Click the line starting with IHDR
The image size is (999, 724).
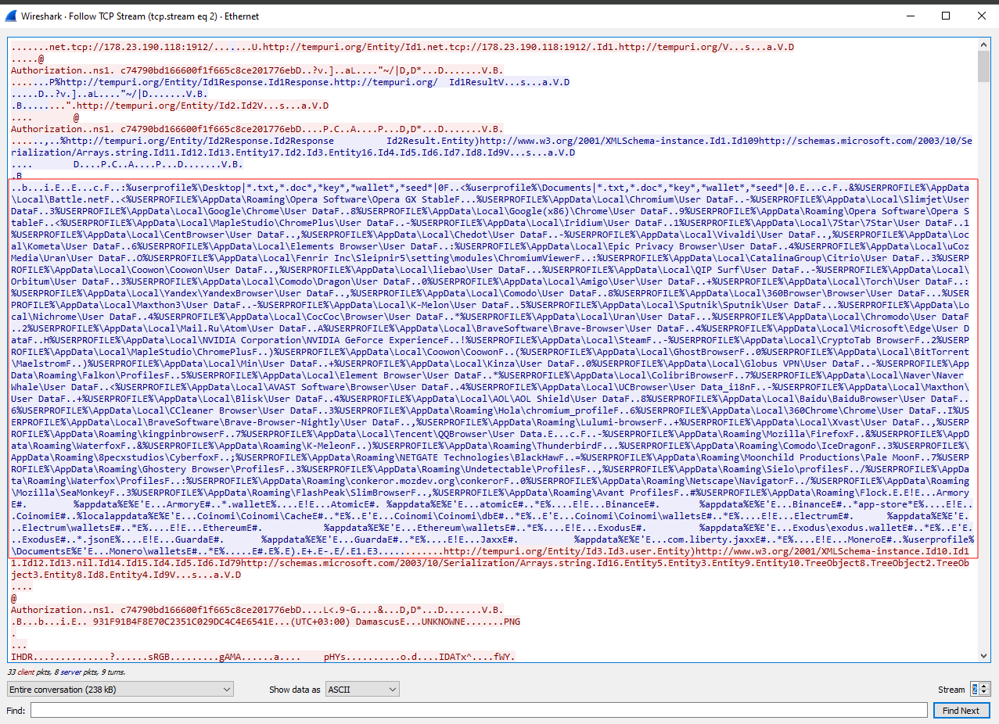click(x=262, y=657)
